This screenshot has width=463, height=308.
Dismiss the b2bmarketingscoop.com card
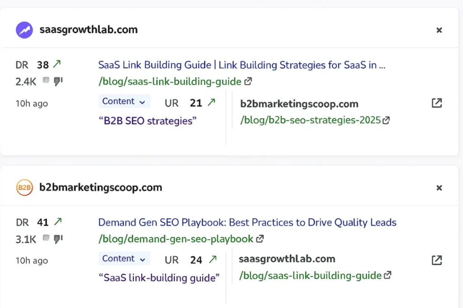coord(439,188)
